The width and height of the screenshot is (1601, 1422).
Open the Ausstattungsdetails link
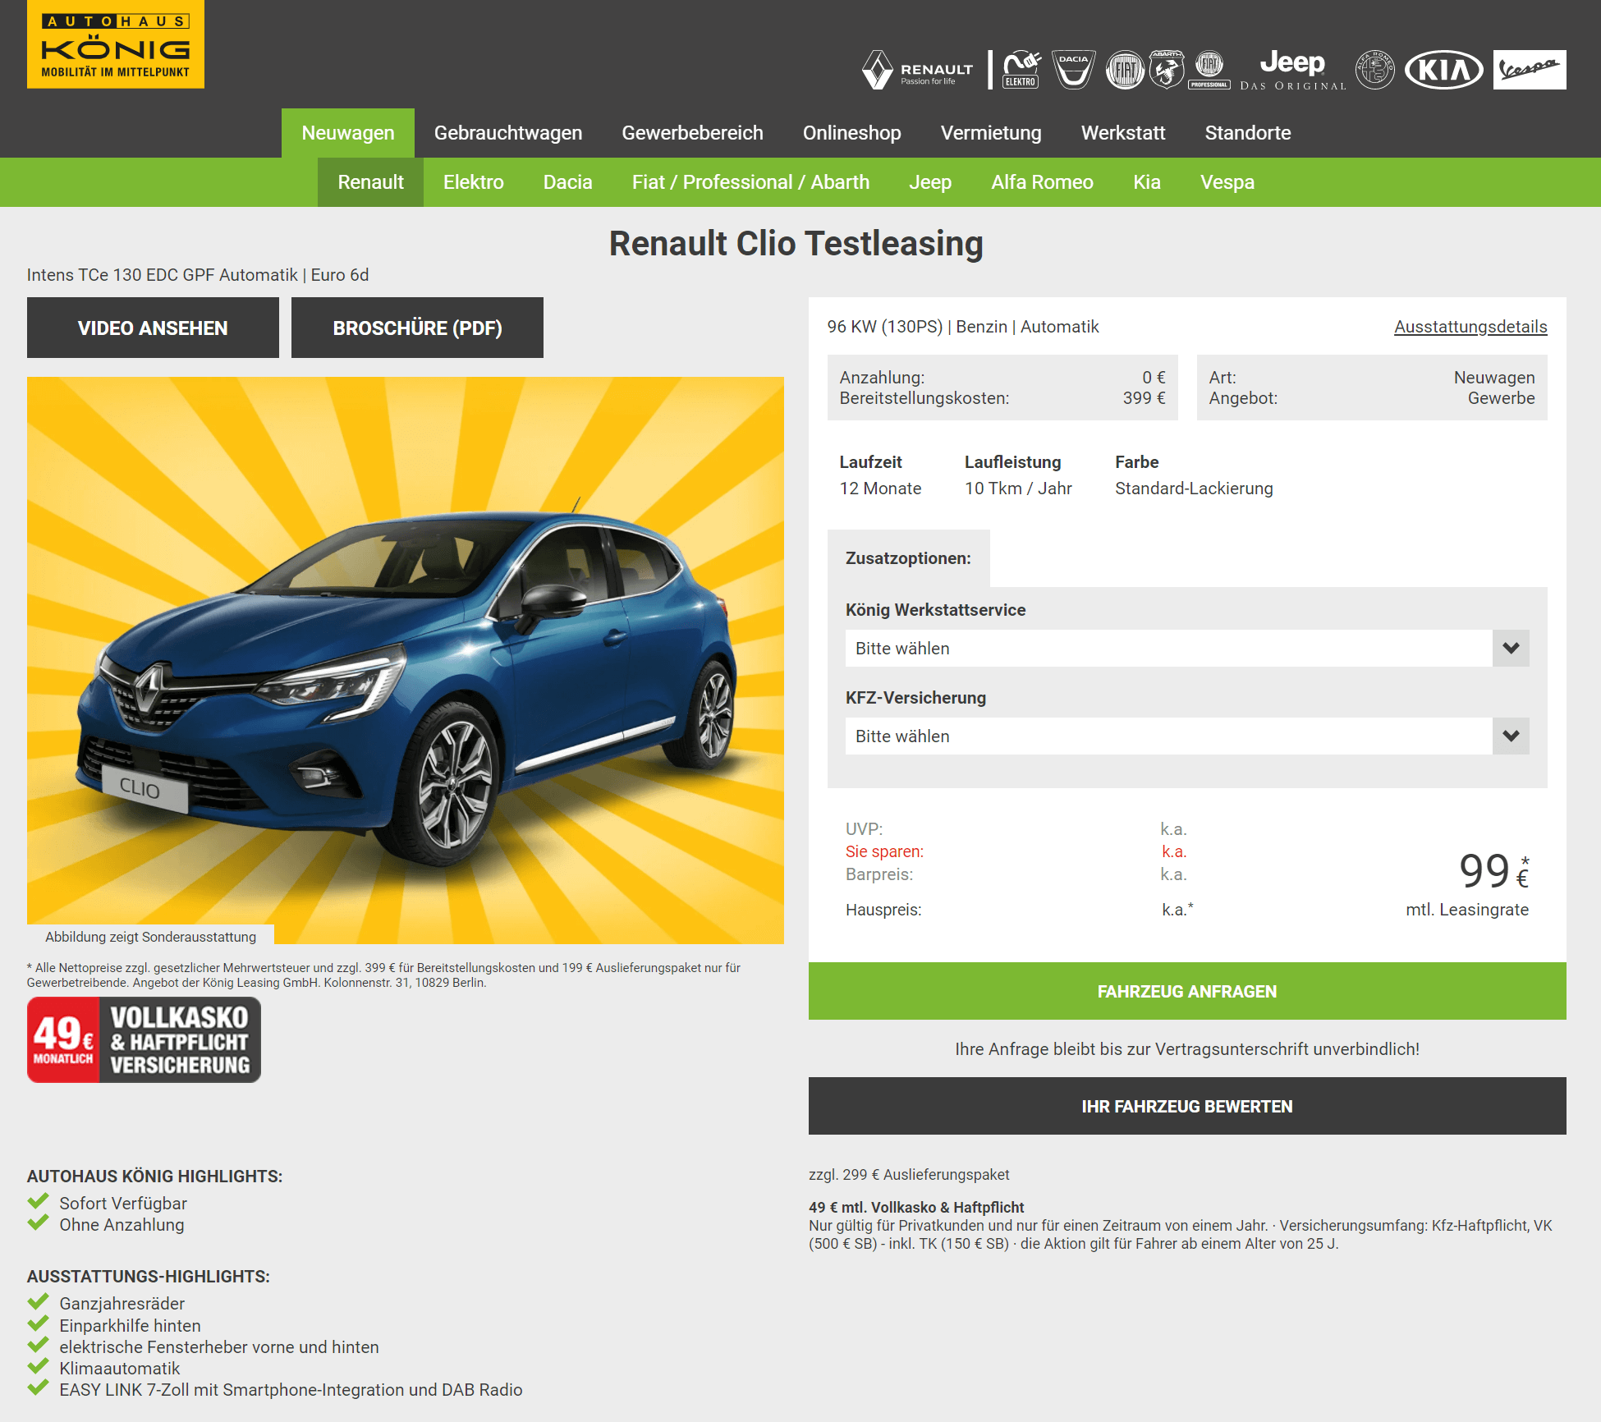pos(1470,327)
